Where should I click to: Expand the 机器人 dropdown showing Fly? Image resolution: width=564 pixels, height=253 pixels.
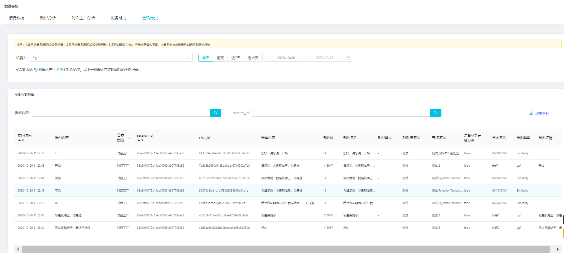[111, 58]
